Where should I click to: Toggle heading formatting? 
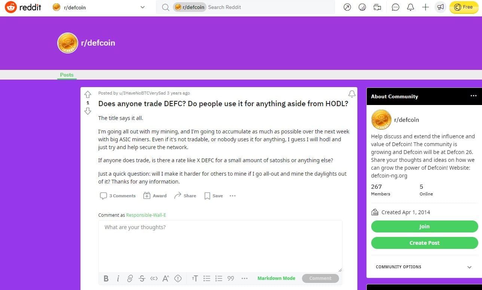(x=195, y=278)
